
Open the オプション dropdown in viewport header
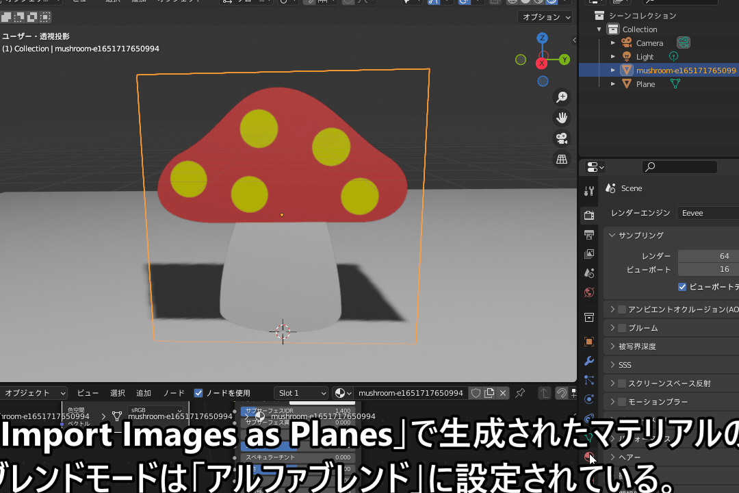(x=545, y=16)
